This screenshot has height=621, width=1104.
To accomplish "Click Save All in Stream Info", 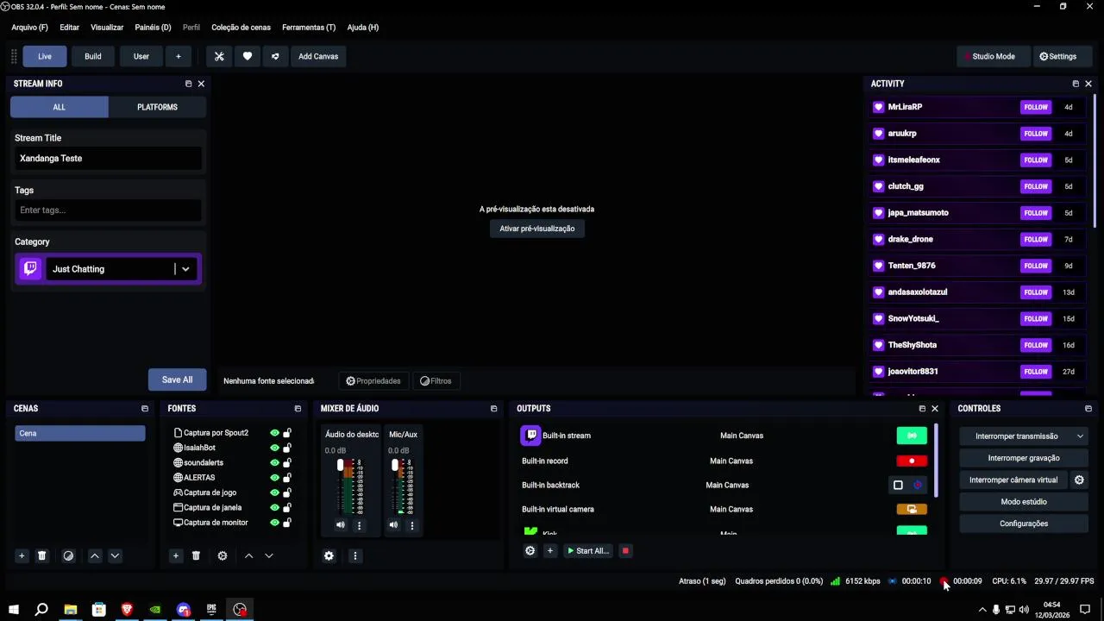I will tap(177, 379).
